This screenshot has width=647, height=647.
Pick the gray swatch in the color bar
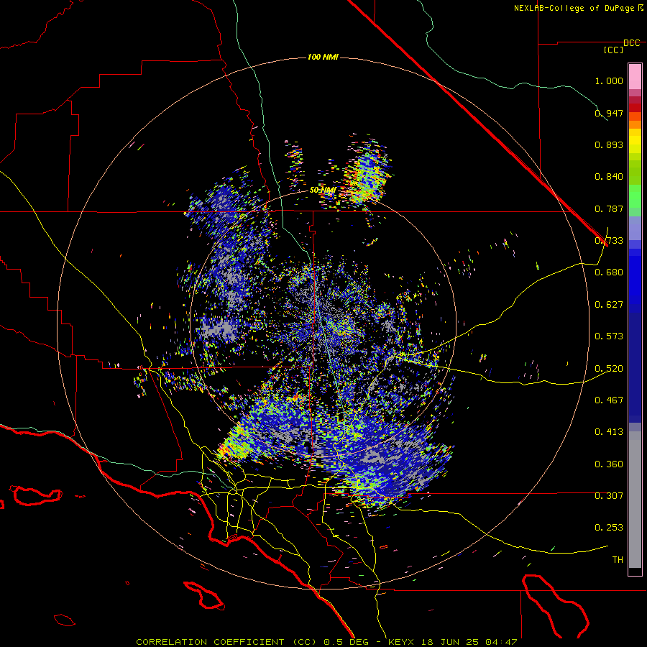[635, 500]
